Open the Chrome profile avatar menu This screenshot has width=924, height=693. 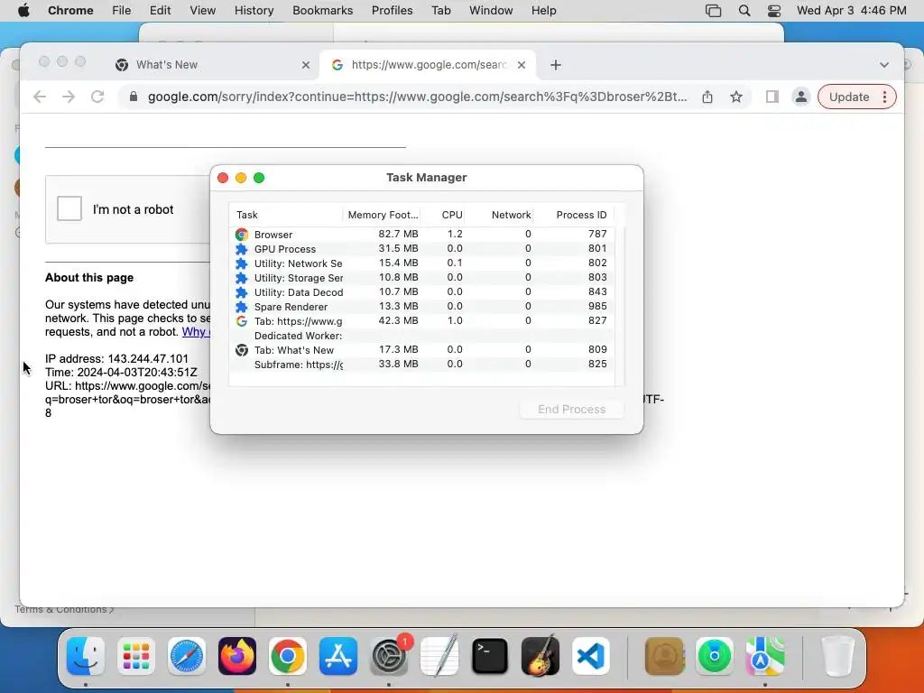(x=801, y=97)
